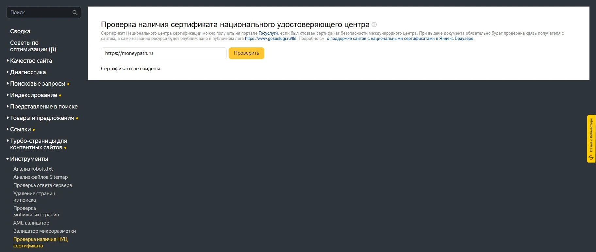Open info icon next to page heading
596x252 pixels.
pyautogui.click(x=374, y=25)
